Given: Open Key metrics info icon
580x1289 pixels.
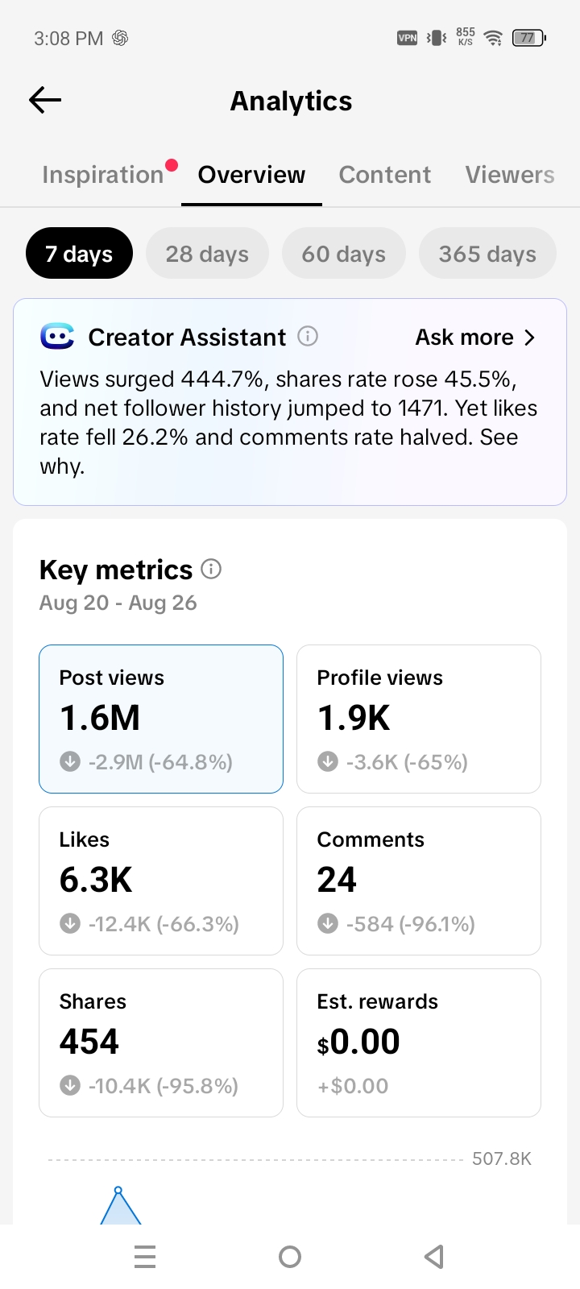Looking at the screenshot, I should click(211, 569).
